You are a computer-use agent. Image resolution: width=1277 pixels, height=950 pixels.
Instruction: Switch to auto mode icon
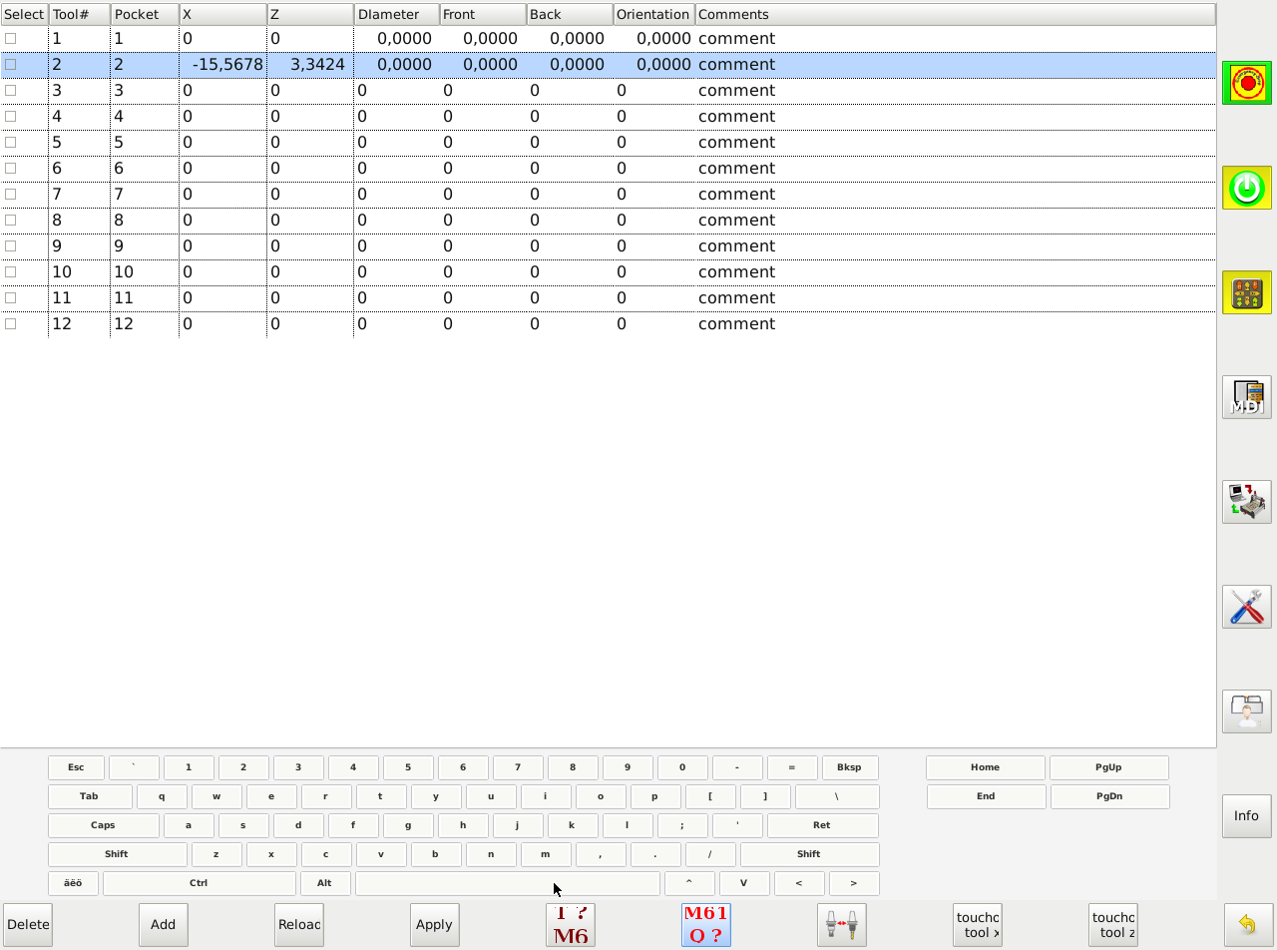point(1247,502)
